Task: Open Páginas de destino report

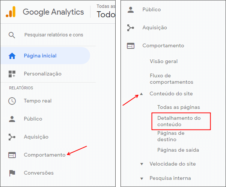Action: pos(171,136)
